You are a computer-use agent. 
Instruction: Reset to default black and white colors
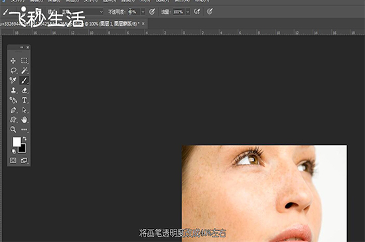pos(14,151)
